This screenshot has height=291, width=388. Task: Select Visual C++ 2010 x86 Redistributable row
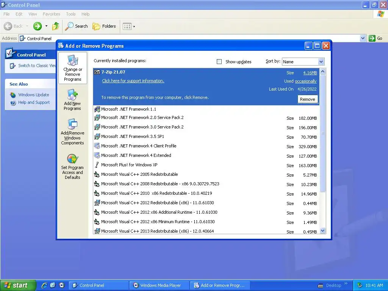tap(207, 194)
